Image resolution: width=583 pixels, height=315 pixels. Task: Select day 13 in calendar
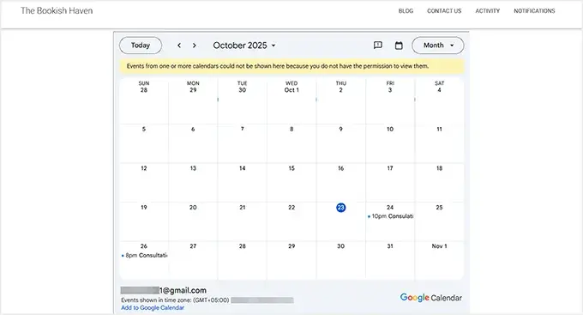[193, 168]
